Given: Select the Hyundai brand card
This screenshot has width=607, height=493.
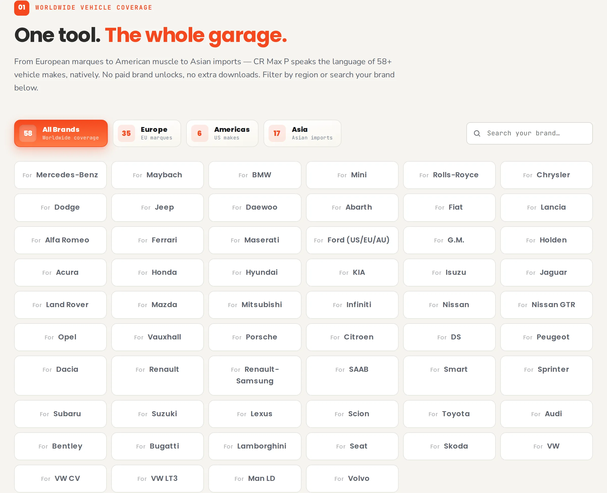Looking at the screenshot, I should tap(255, 272).
